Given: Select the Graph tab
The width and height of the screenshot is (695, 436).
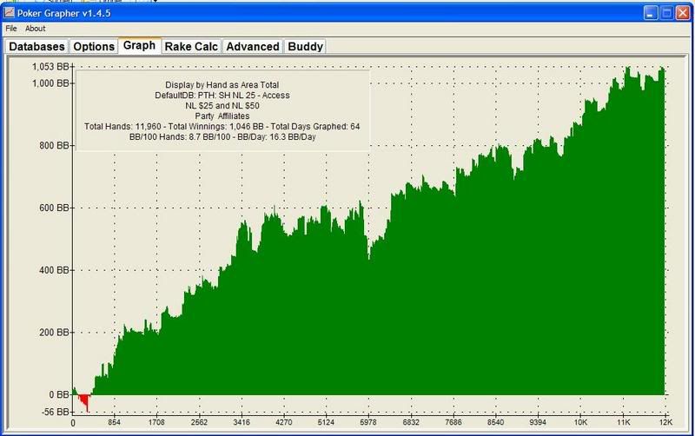Looking at the screenshot, I should click(x=139, y=46).
